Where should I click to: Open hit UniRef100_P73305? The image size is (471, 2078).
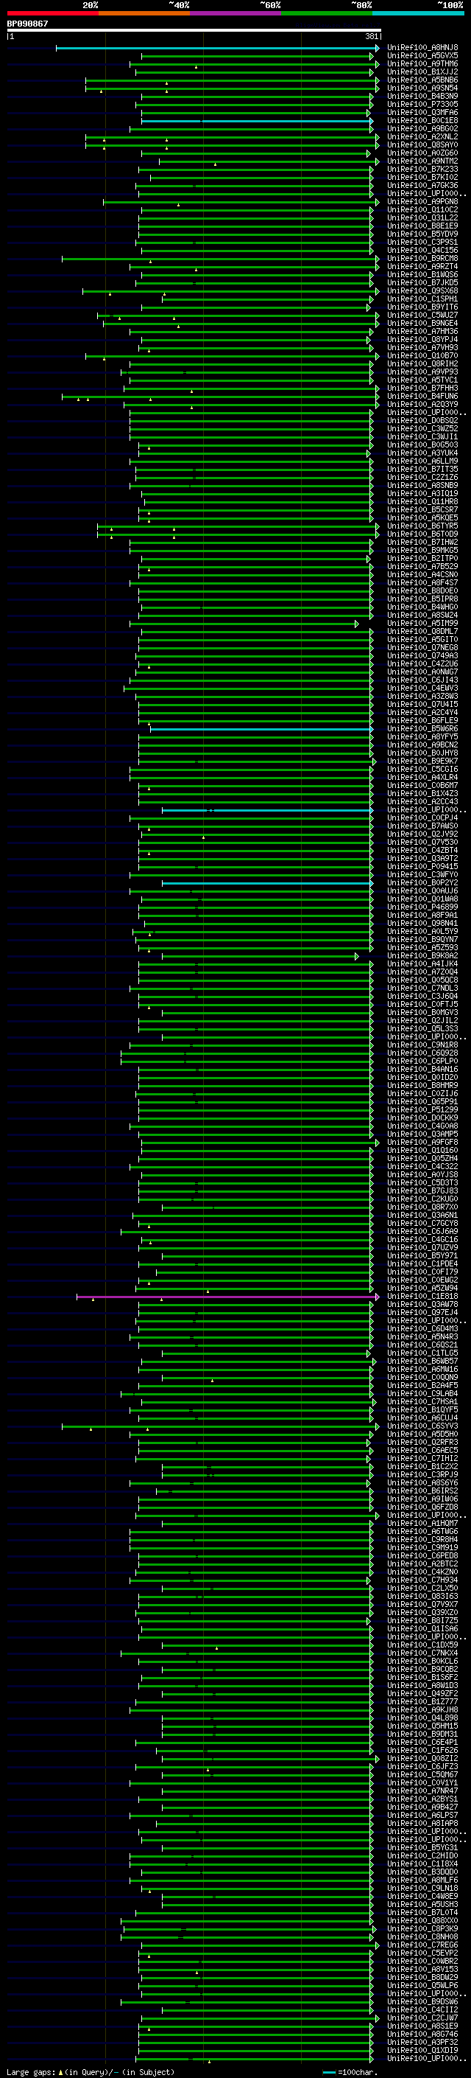click(x=422, y=104)
